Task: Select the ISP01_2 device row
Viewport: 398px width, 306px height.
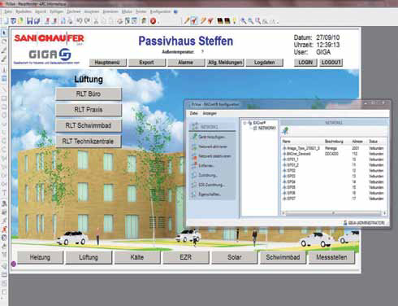Action: click(333, 165)
